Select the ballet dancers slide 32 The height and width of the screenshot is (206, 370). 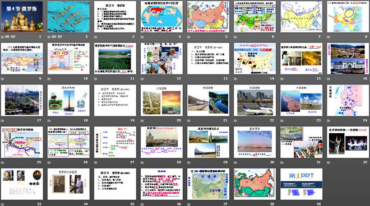(348, 142)
